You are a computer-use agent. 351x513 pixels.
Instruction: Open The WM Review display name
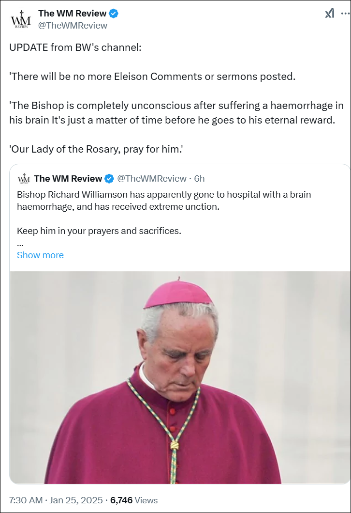tap(72, 14)
